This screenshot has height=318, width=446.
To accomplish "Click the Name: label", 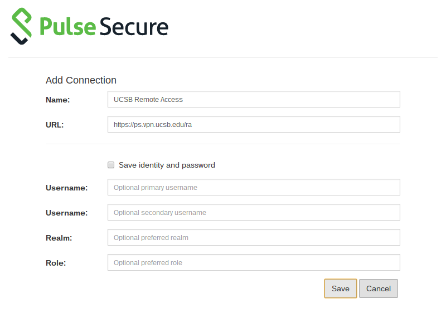I will pos(58,100).
